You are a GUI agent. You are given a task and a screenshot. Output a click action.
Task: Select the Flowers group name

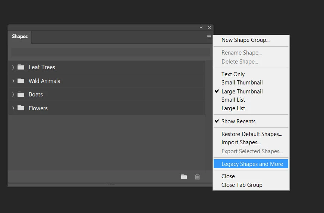[38, 108]
